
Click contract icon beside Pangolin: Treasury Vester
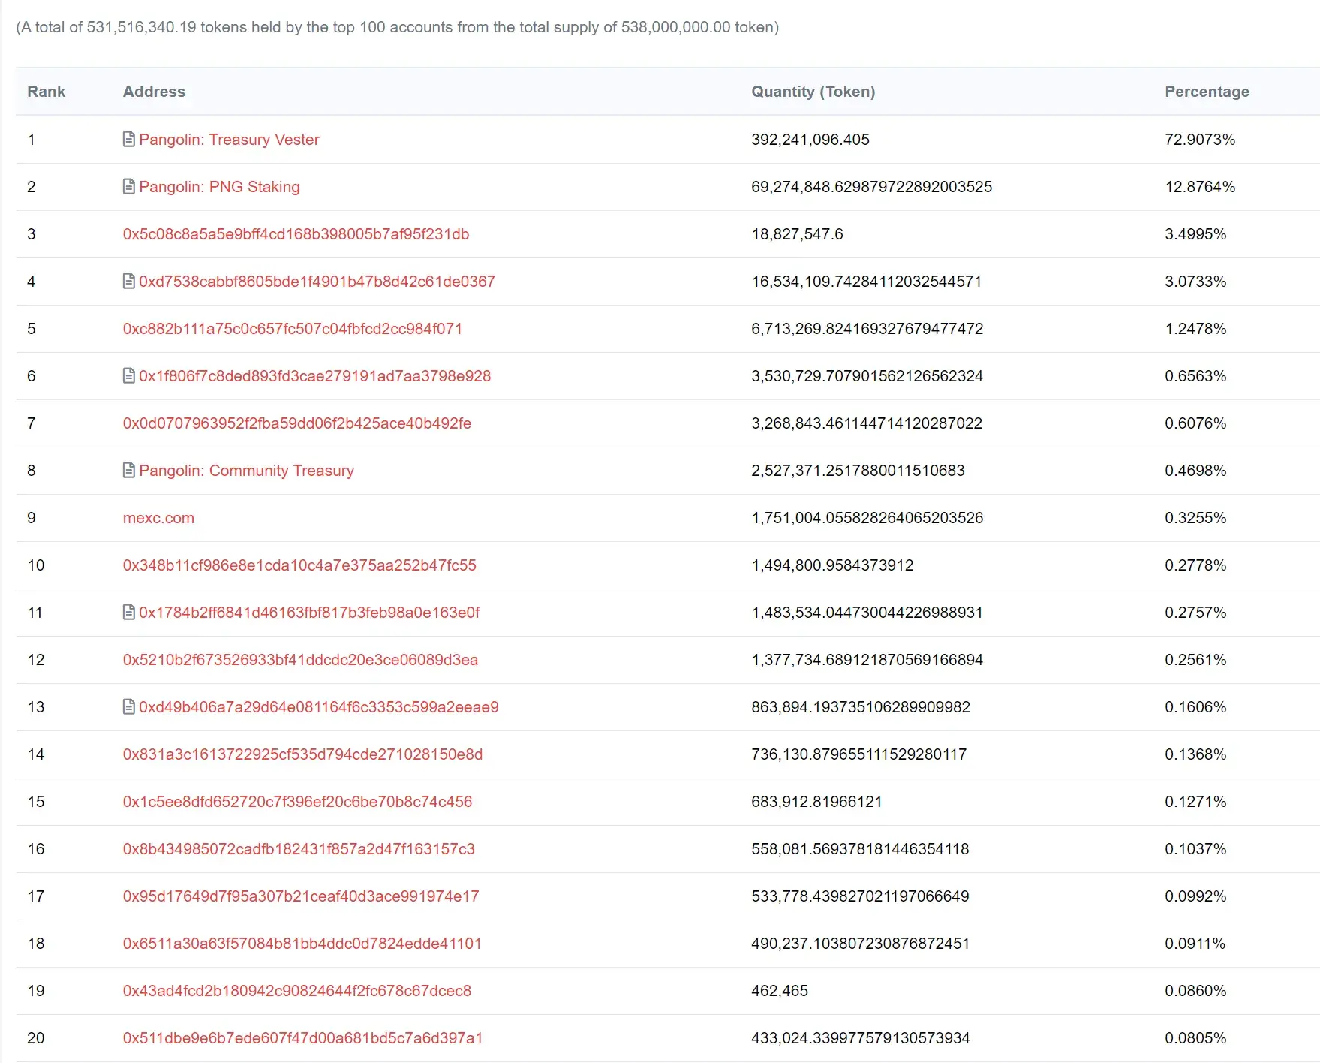[129, 140]
